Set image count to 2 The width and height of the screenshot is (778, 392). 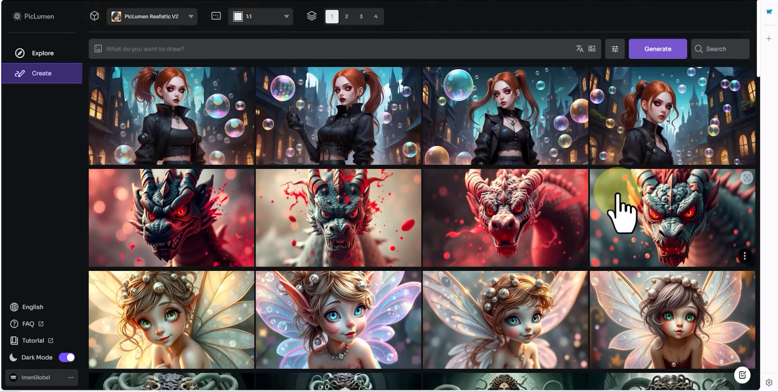click(346, 16)
